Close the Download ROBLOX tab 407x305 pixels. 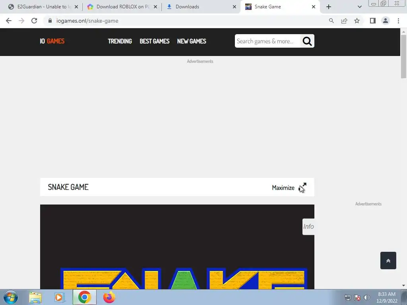(155, 7)
